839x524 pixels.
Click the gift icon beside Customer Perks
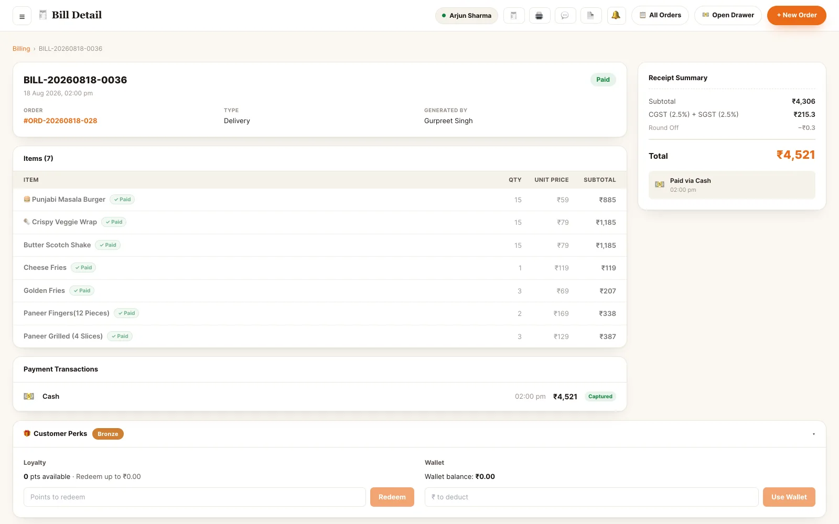pyautogui.click(x=27, y=433)
